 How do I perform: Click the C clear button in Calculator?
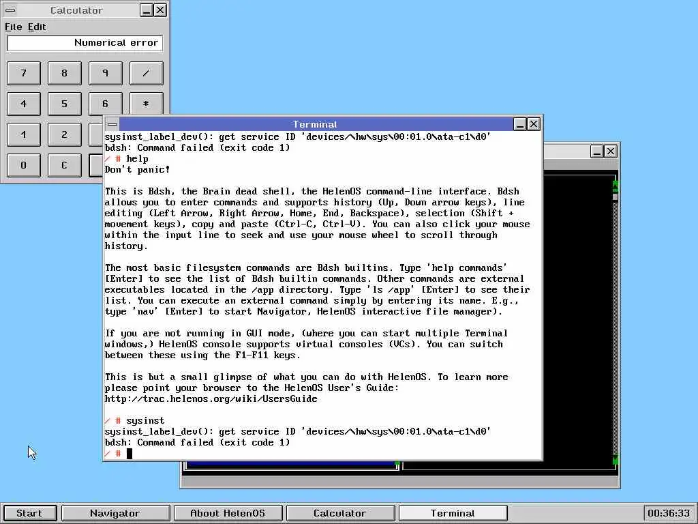[65, 165]
